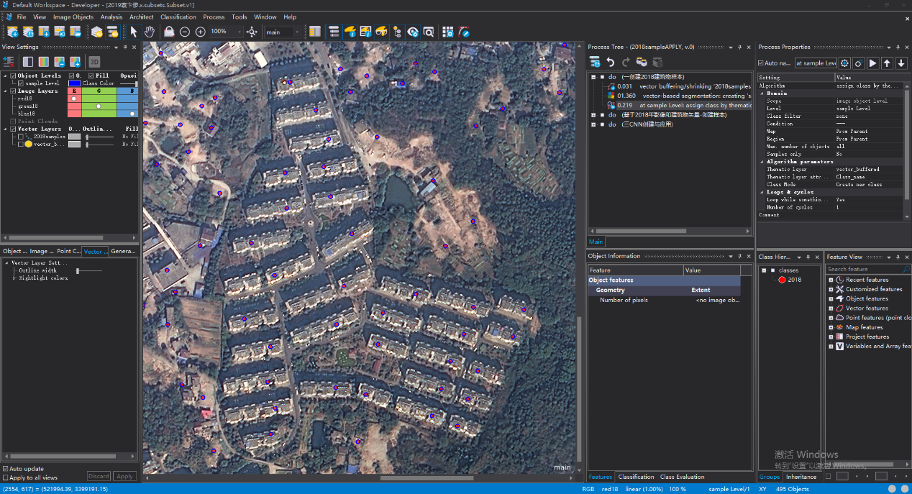Screen dimensions: 912x494
Task: Select the 2018 class item
Action: 794,280
